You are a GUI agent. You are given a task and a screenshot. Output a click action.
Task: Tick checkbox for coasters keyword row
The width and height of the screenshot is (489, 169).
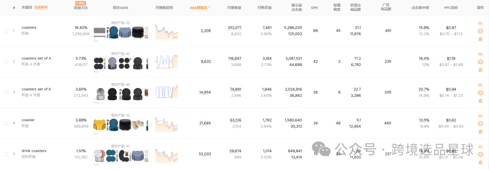coord(6,31)
